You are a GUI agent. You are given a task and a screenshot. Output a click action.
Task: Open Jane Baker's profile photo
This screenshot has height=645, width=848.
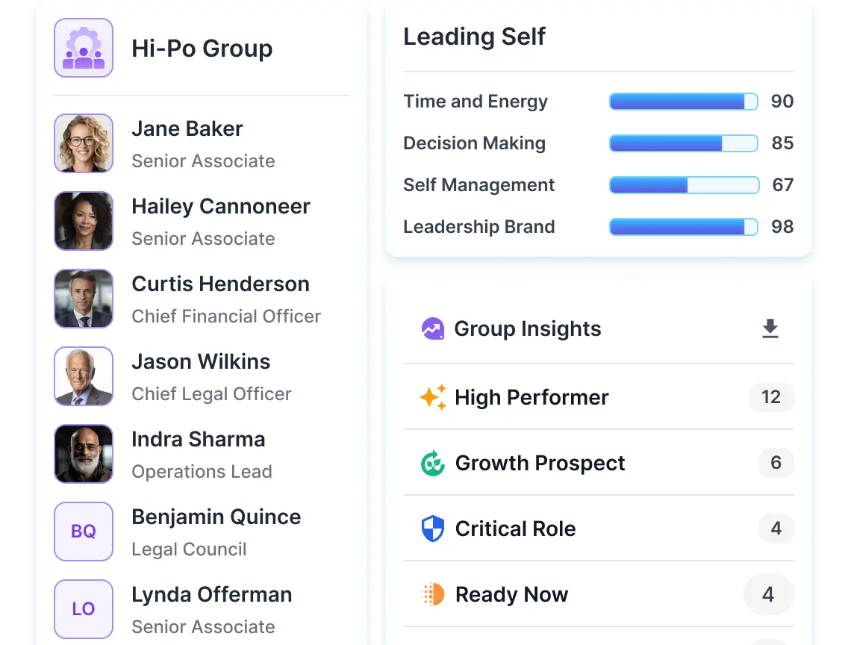(83, 143)
